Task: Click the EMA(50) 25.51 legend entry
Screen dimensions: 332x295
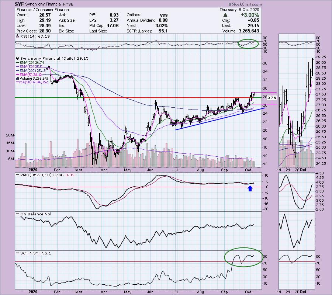Action: pyautogui.click(x=32, y=67)
